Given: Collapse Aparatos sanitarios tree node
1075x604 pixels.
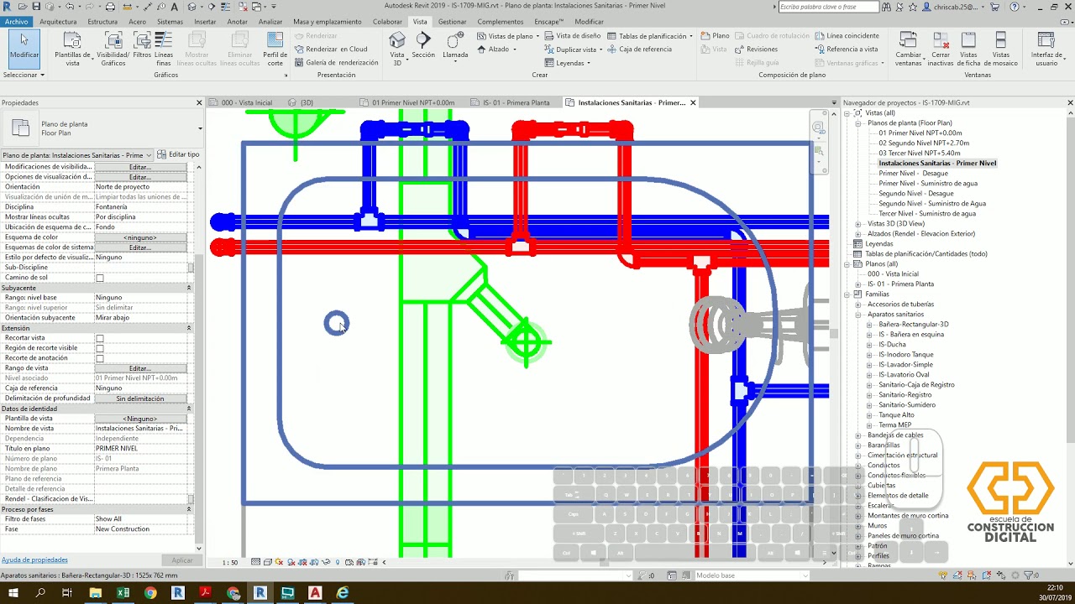Looking at the screenshot, I should point(858,315).
